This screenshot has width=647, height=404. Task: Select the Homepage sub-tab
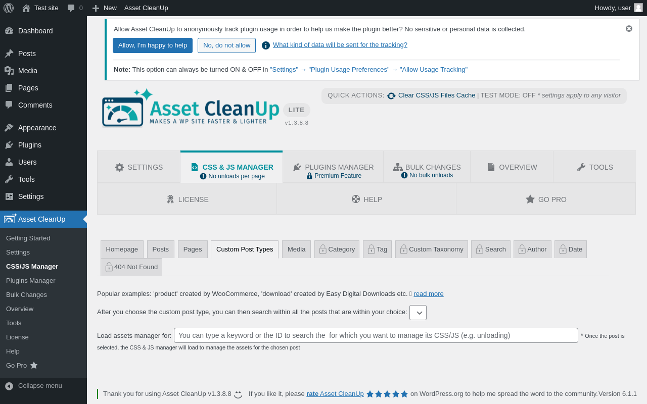(x=122, y=249)
